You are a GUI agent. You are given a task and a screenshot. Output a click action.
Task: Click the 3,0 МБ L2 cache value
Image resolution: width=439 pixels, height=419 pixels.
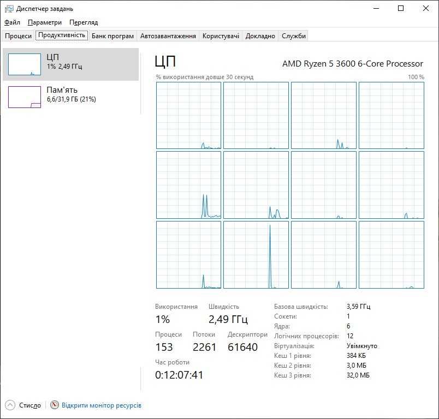point(356,366)
